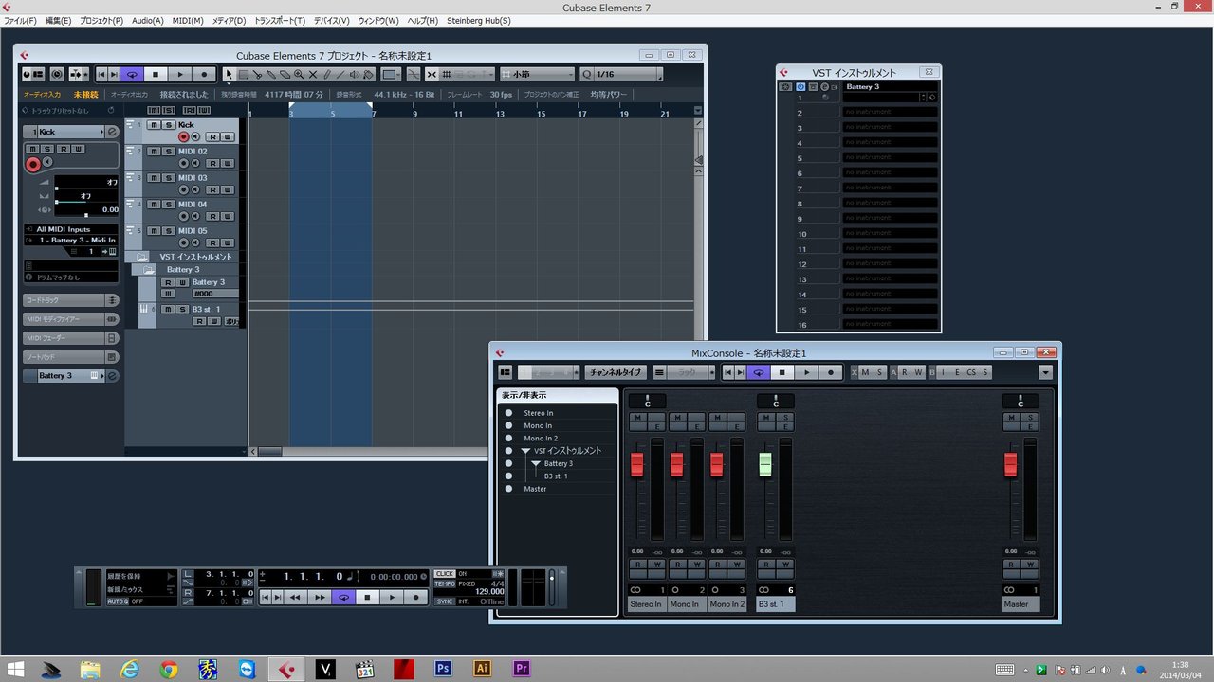Image resolution: width=1214 pixels, height=682 pixels.
Task: Click Write (W) button on Master channel
Action: 1030,565
